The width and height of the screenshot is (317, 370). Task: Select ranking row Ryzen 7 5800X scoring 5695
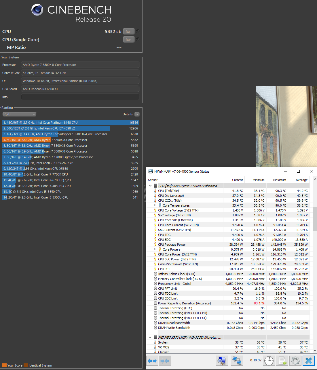tap(71, 146)
